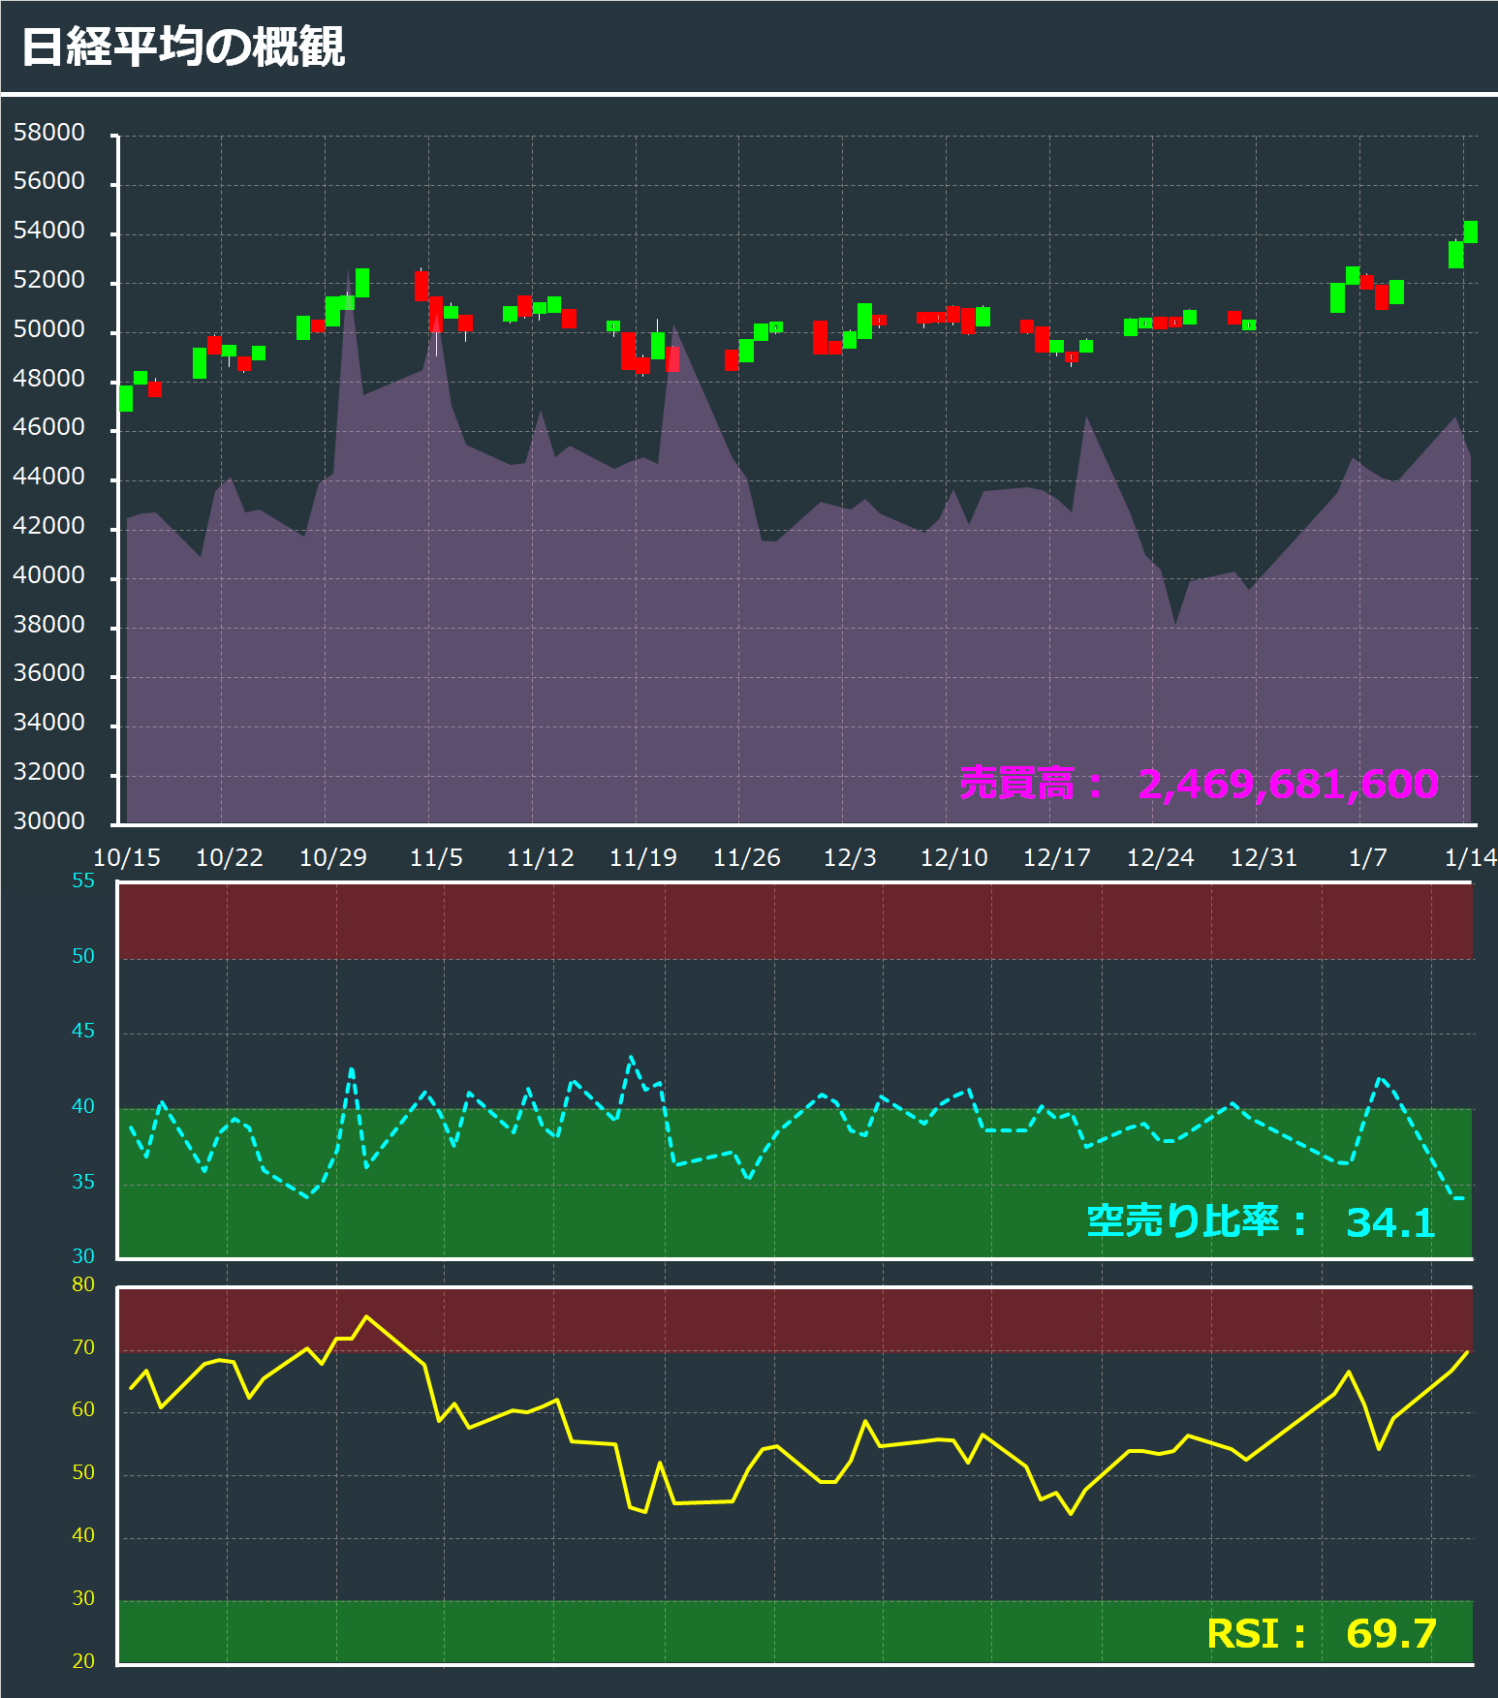Click the 12/31 date label
The image size is (1498, 1698).
[1264, 857]
